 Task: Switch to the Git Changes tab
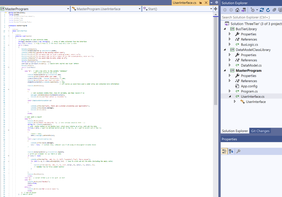point(260,131)
